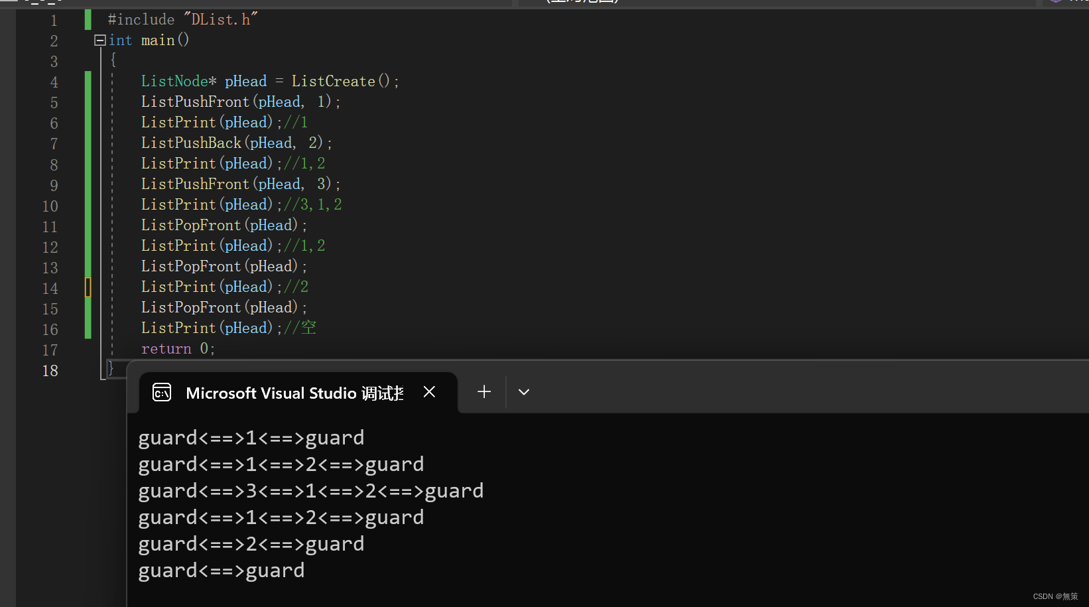
Task: Click console output guard<==>3<==>1<==>2<==>guard
Action: tap(311, 491)
